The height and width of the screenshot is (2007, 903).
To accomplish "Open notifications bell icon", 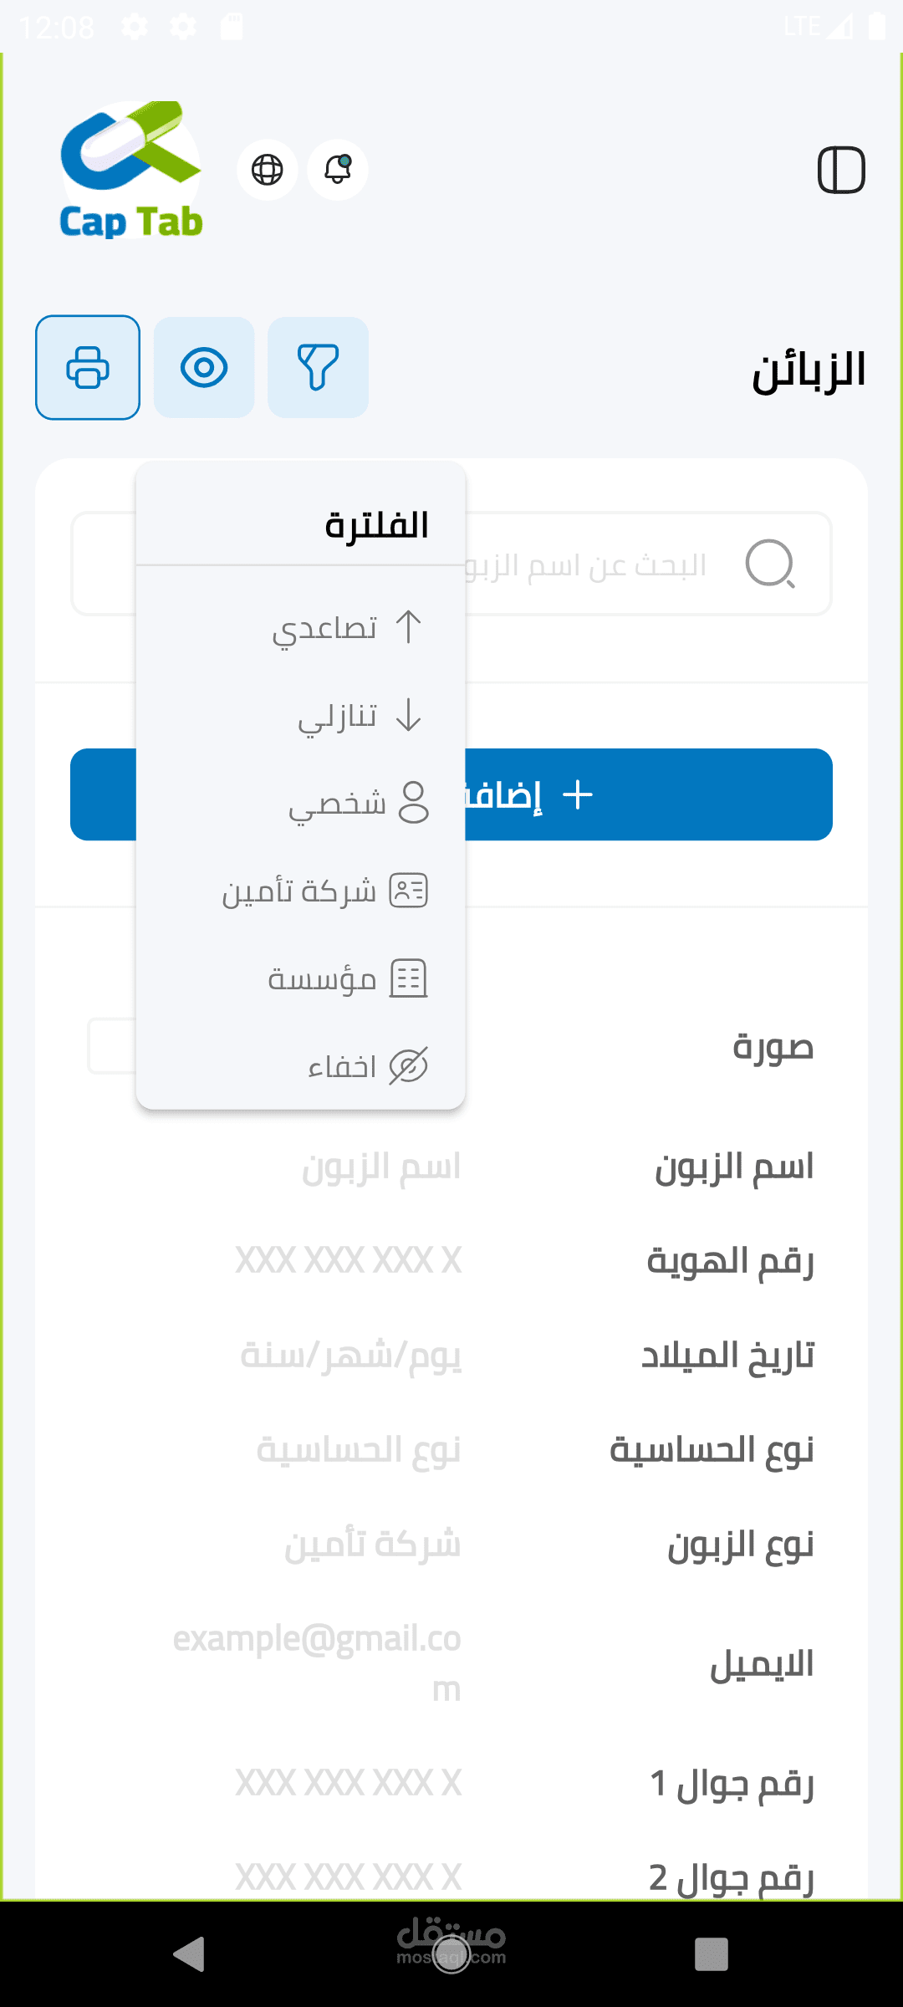I will click(338, 170).
